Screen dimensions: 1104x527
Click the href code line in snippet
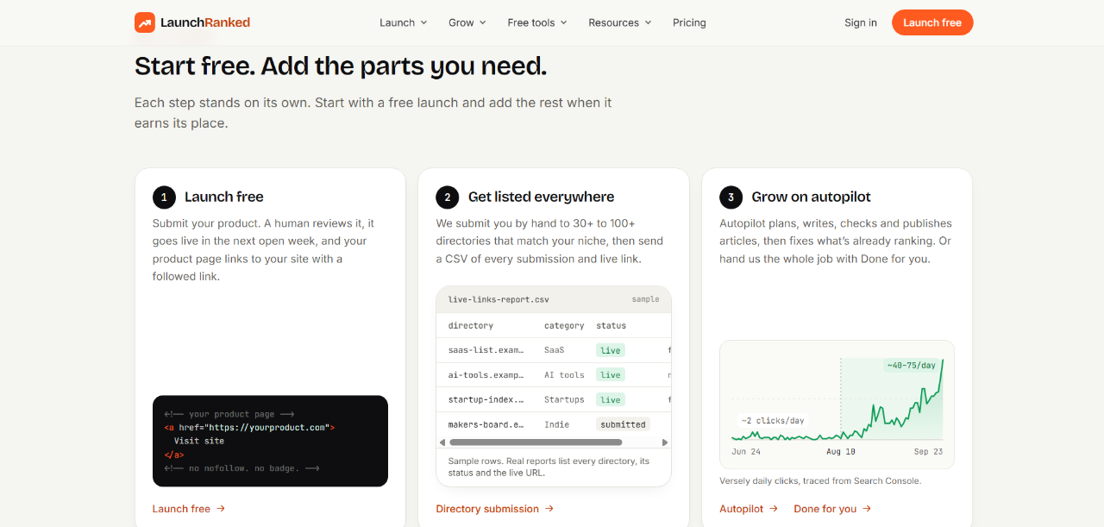[x=249, y=428]
